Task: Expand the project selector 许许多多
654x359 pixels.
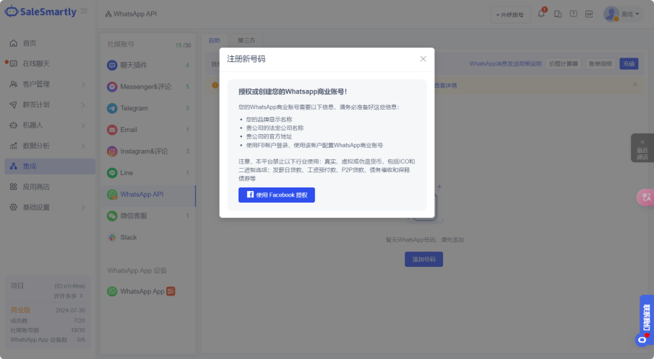Action: pyautogui.click(x=69, y=296)
